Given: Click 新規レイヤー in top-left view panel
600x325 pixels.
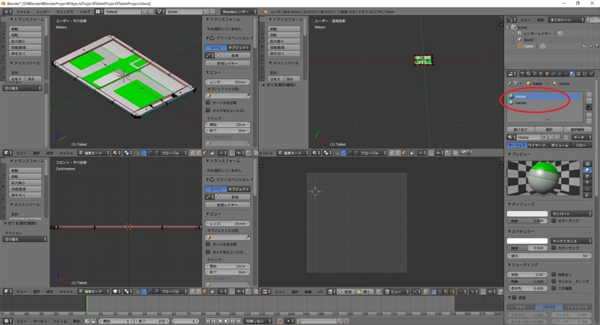Looking at the screenshot, I should pyautogui.click(x=227, y=63).
